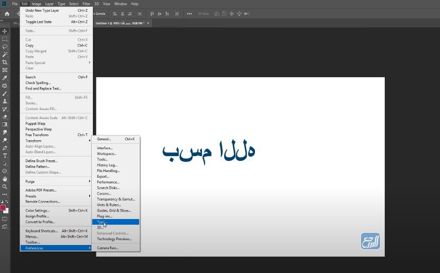Screen dimensions: 440x273
Task: Open Units & Rulers... preferences
Action: coord(116,205)
